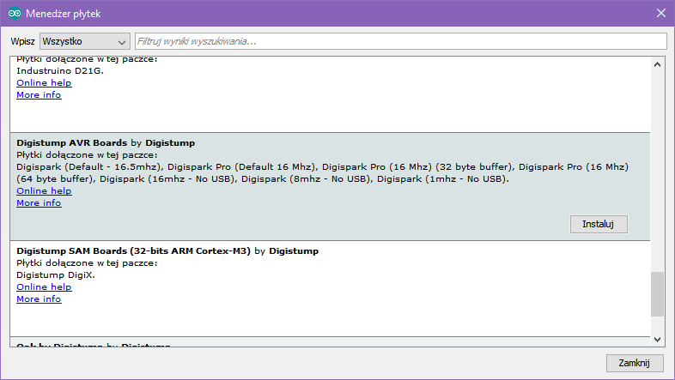The image size is (675, 380).
Task: Focus the search filter text field
Action: [x=399, y=41]
